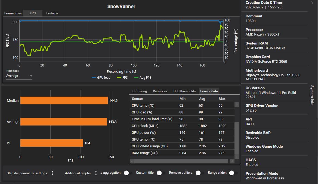
Task: Click the sensor table horizontal scrollbar thumb
Action: tap(181, 161)
